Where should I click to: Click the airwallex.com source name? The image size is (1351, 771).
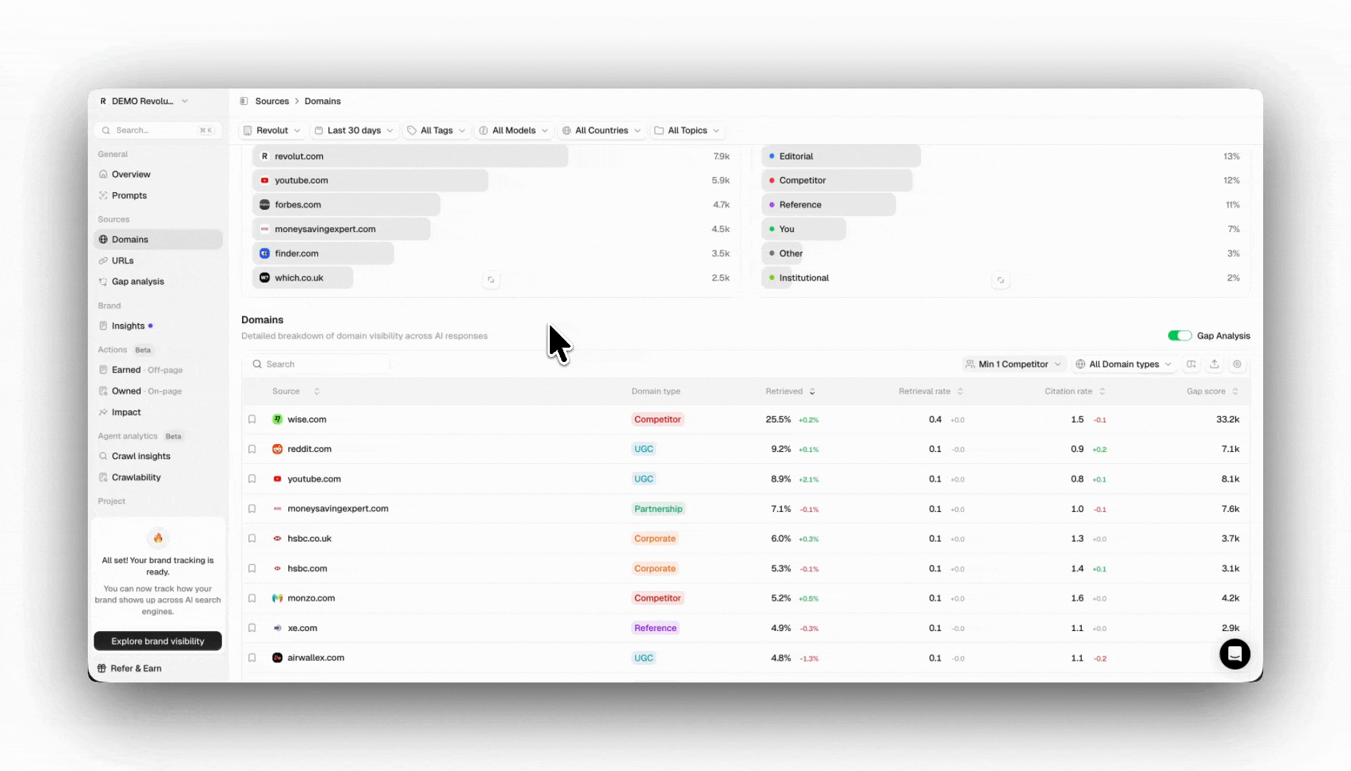pos(316,658)
